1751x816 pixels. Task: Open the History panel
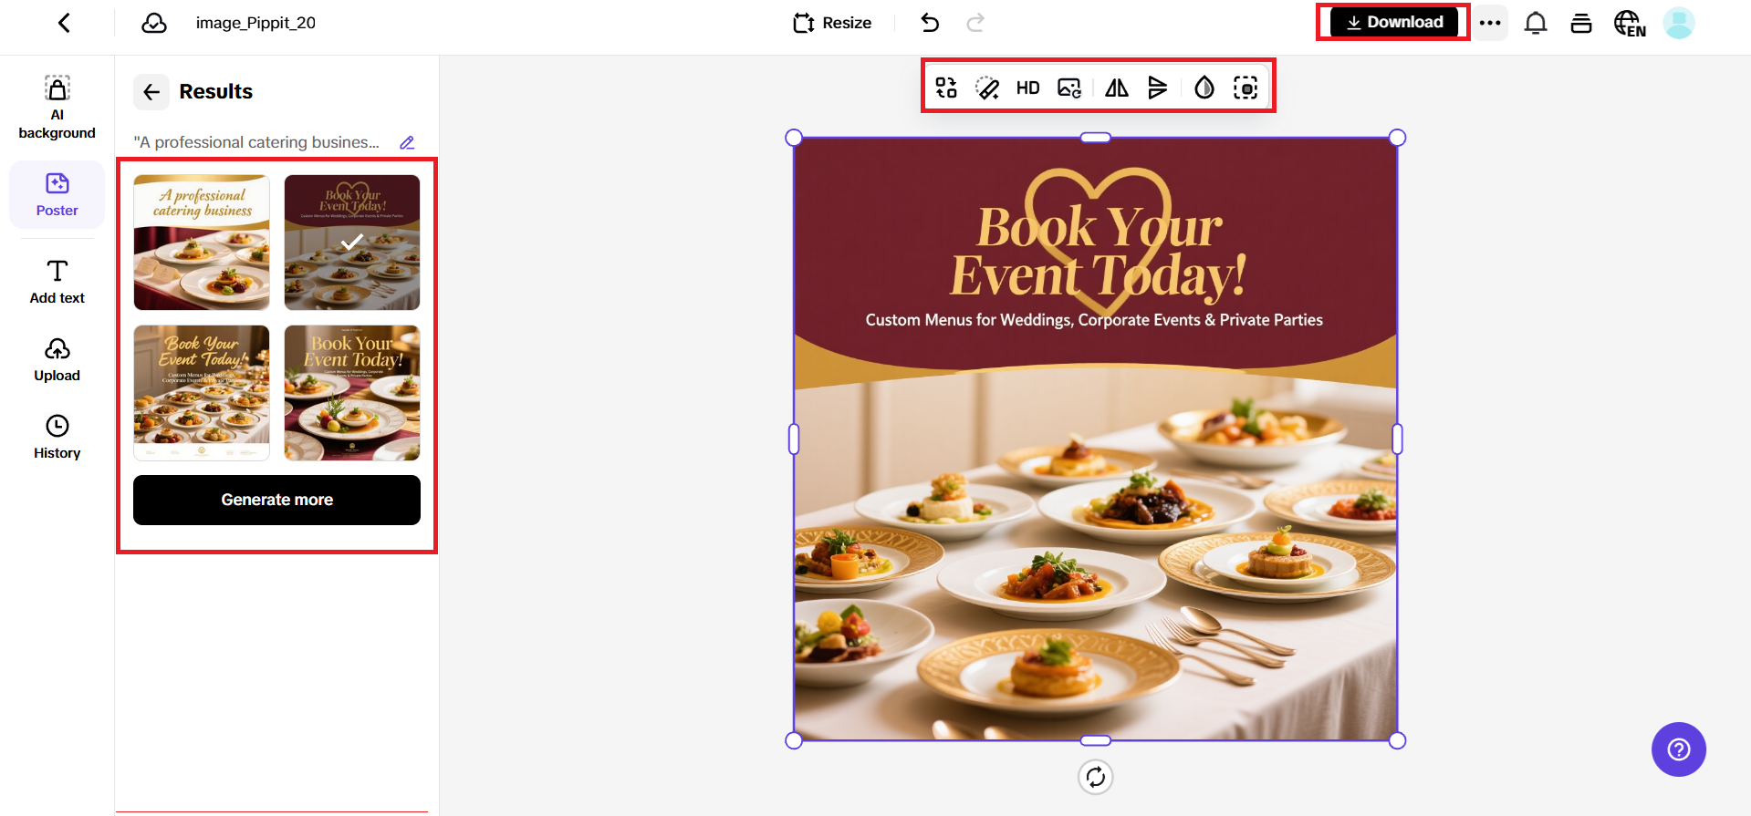[57, 438]
